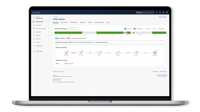200x112 pixels.
Task: Click the Give your feedback button
Action: [162, 76]
